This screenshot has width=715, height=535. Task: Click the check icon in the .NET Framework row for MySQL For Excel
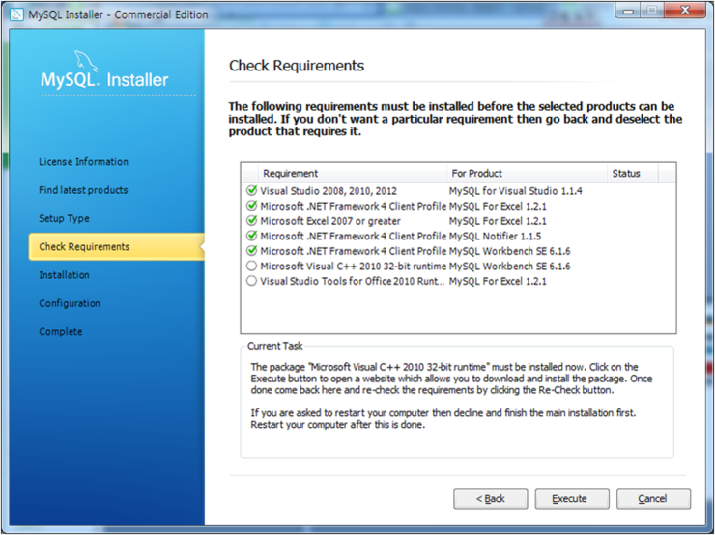click(251, 205)
